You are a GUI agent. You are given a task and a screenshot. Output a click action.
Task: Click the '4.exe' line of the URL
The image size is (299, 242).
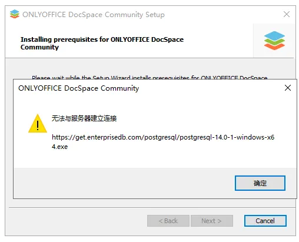pyautogui.click(x=59, y=147)
